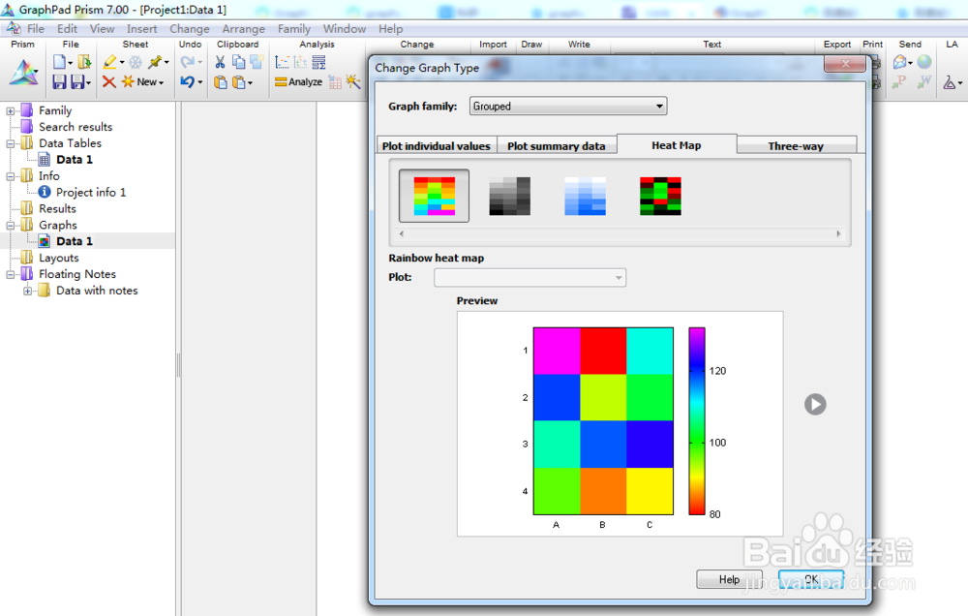Image resolution: width=968 pixels, height=616 pixels.
Task: Expand the Data with notes folder
Action: (x=27, y=291)
